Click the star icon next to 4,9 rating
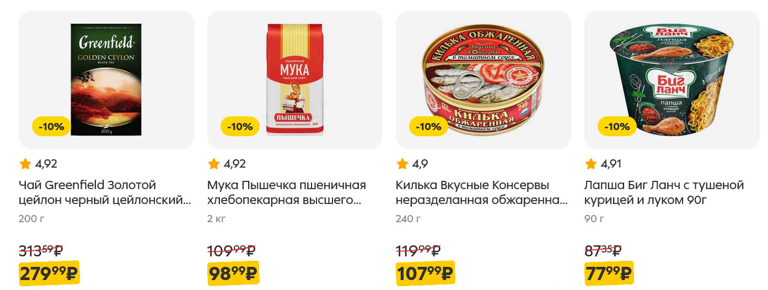This screenshot has height=290, width=768. (x=402, y=164)
